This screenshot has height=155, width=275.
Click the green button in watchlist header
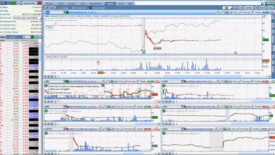32,37
